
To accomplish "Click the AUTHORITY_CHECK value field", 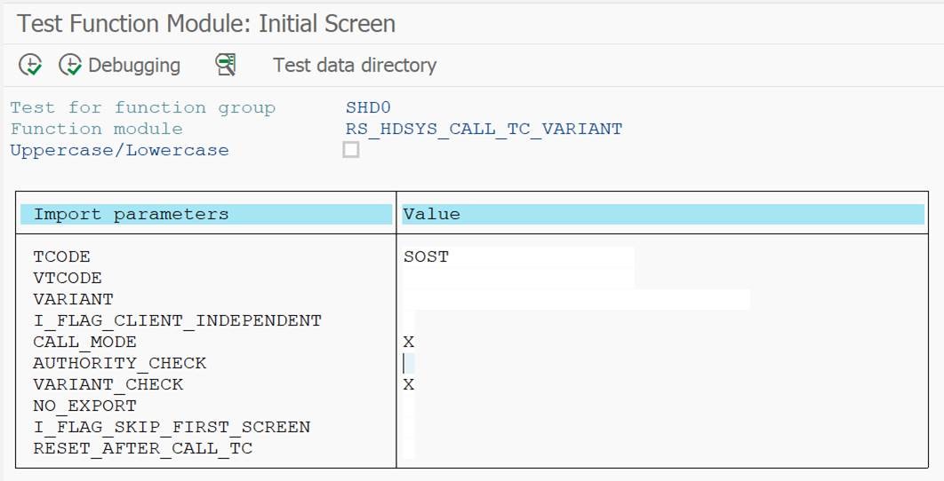I will coord(409,363).
